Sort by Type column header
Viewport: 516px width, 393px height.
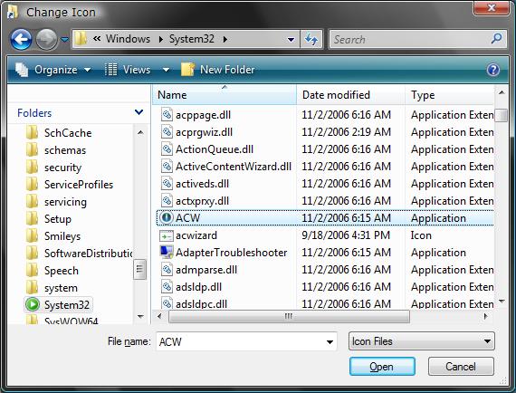[450, 95]
